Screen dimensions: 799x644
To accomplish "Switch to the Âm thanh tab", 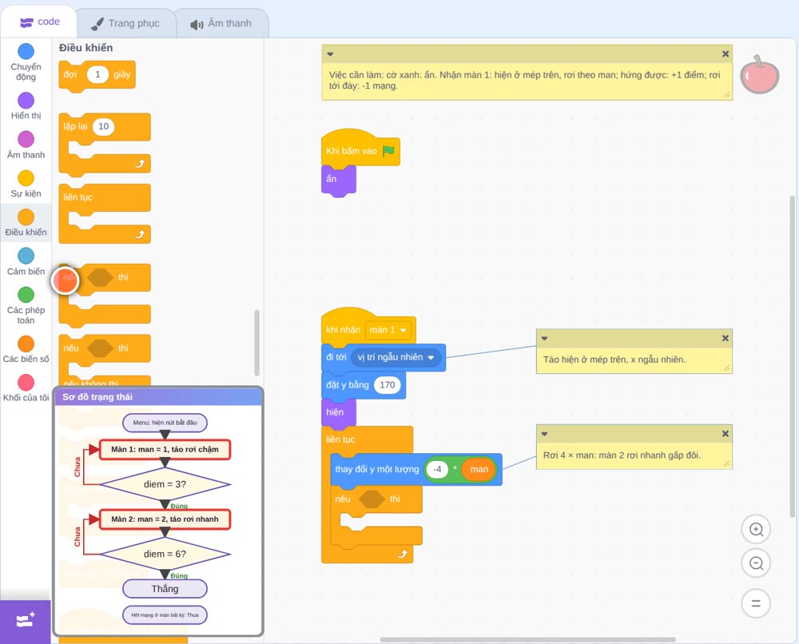I will point(221,23).
